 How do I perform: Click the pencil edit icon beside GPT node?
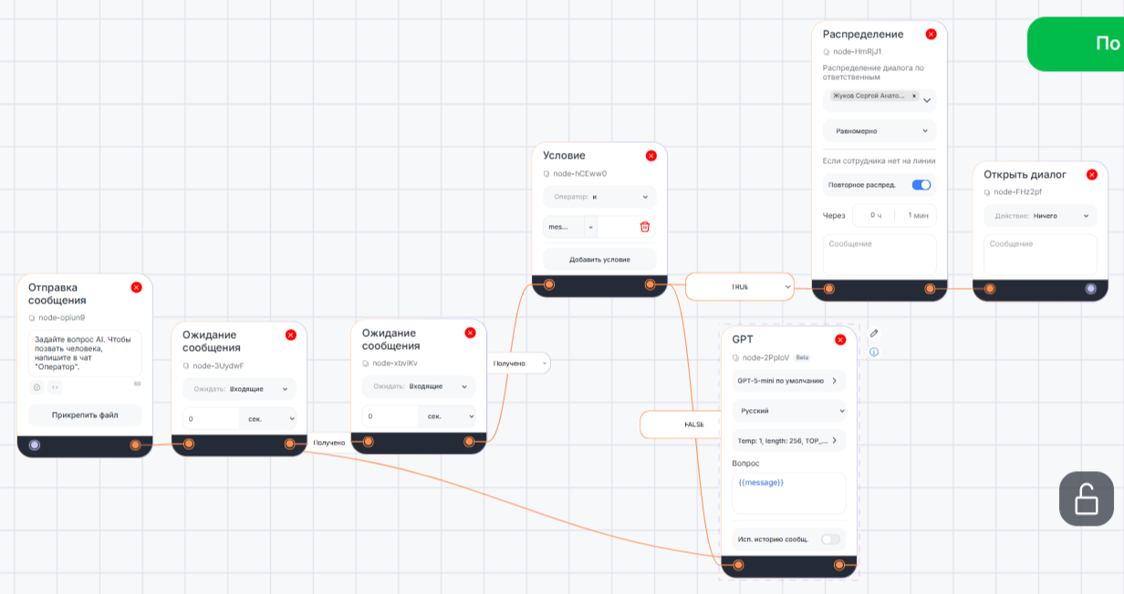pyautogui.click(x=874, y=333)
